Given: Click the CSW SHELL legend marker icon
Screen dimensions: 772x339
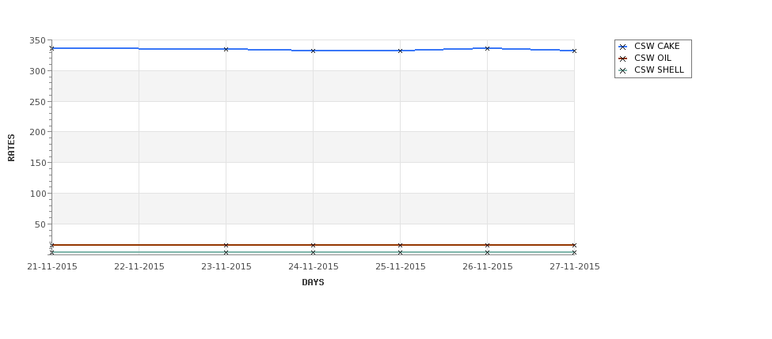Looking at the screenshot, I should pyautogui.click(x=622, y=70).
